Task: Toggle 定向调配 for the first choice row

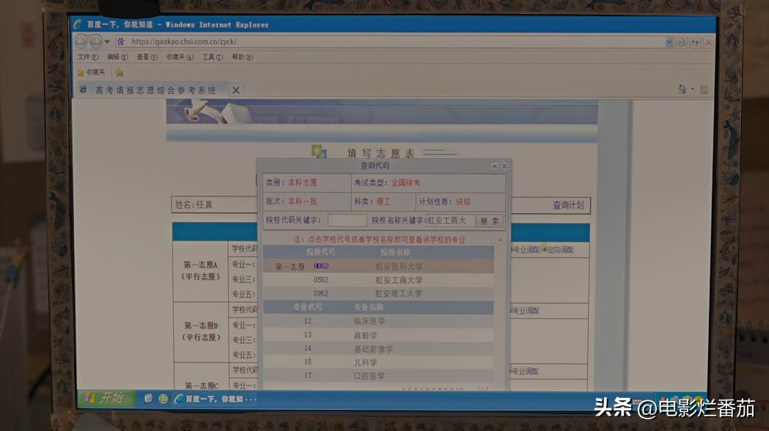Action: click(x=545, y=248)
